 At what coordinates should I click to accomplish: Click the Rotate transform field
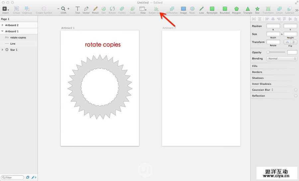click(x=273, y=42)
